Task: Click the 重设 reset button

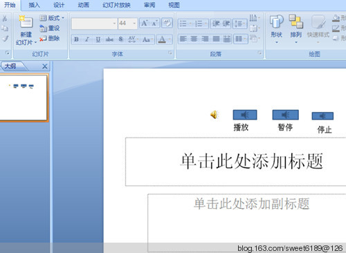Action: 49,28
